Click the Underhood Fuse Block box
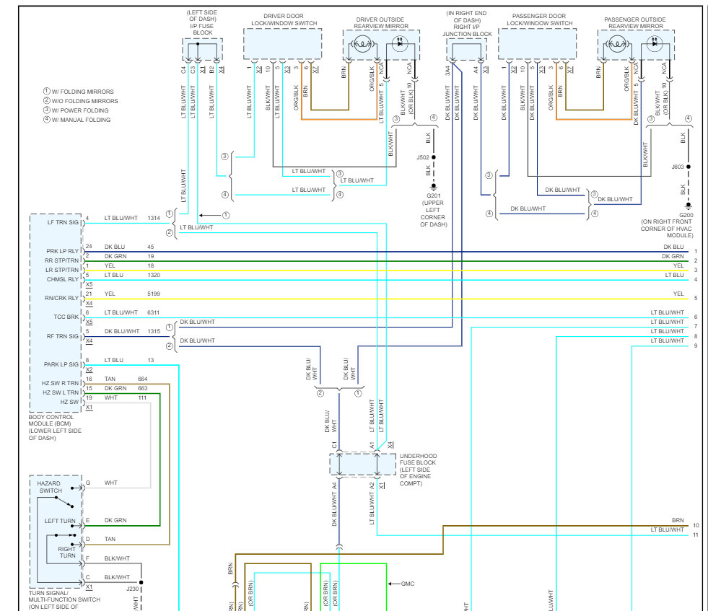708x611 pixels. [362, 465]
